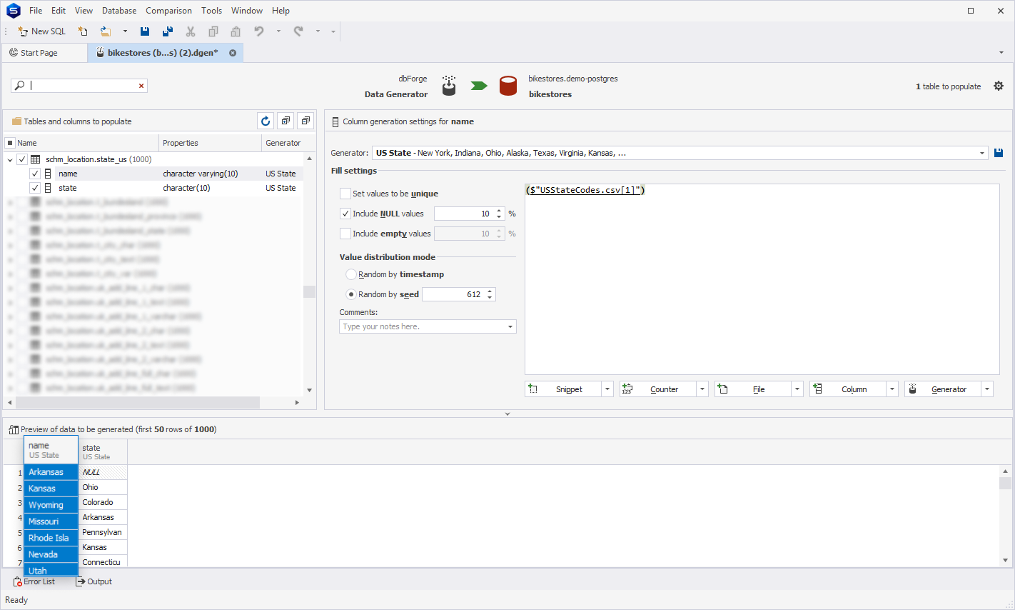Save the document with the Save icon
This screenshot has width=1015, height=610.
point(145,31)
